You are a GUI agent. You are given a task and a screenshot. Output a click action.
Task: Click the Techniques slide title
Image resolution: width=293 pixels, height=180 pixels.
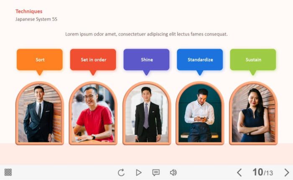click(29, 11)
